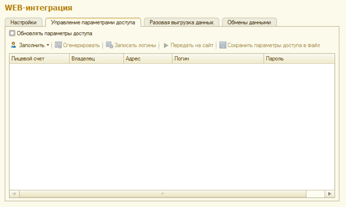Sort by the Владелец column header

pyautogui.click(x=97, y=59)
